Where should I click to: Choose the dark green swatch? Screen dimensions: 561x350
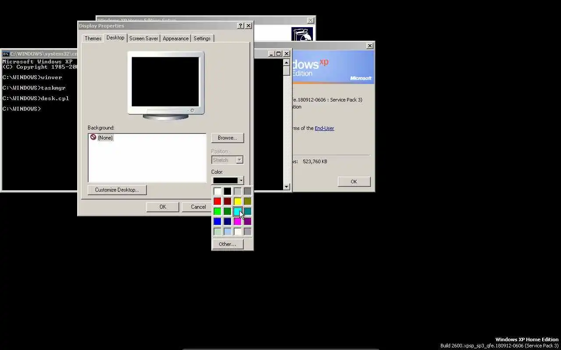click(x=227, y=211)
